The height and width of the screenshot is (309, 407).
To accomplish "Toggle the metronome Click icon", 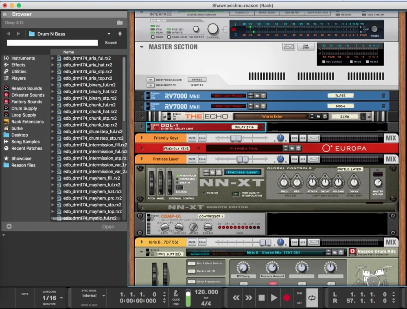I will pyautogui.click(x=176, y=293).
